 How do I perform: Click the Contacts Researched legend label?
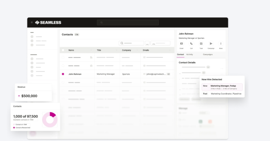[x=23, y=127]
